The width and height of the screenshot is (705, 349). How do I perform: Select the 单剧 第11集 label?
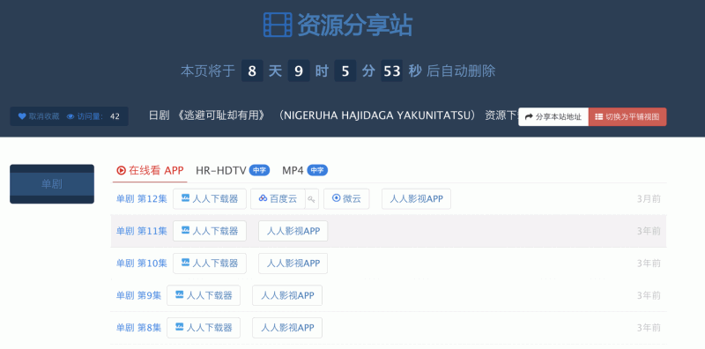click(x=142, y=231)
